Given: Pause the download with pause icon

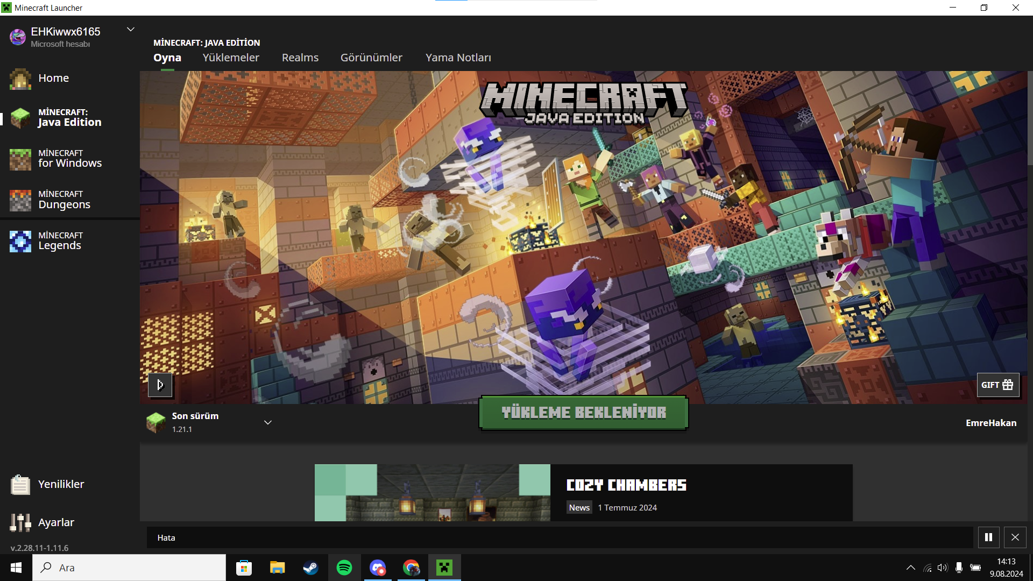Looking at the screenshot, I should [988, 537].
